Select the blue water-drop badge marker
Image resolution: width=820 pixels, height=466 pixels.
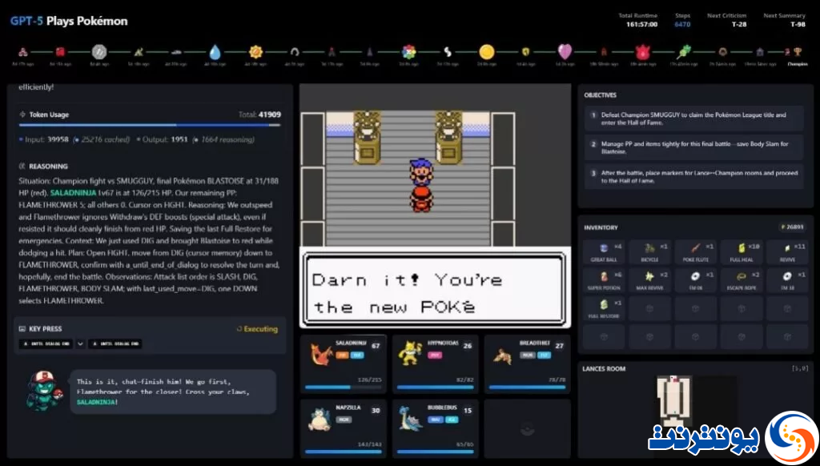pos(215,52)
